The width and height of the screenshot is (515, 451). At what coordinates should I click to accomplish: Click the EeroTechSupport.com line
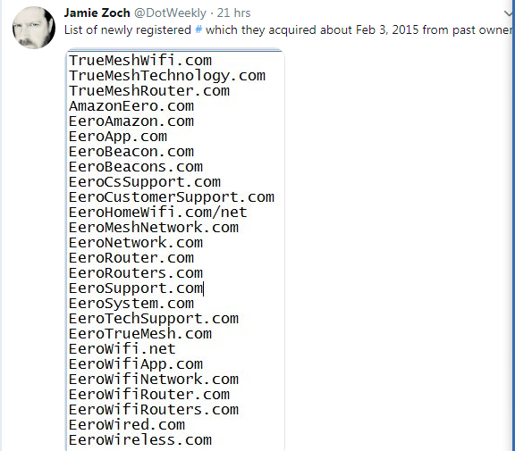tap(154, 319)
